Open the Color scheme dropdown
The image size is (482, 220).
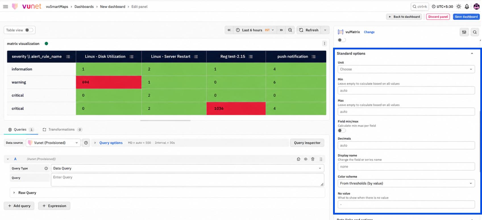[406, 183]
